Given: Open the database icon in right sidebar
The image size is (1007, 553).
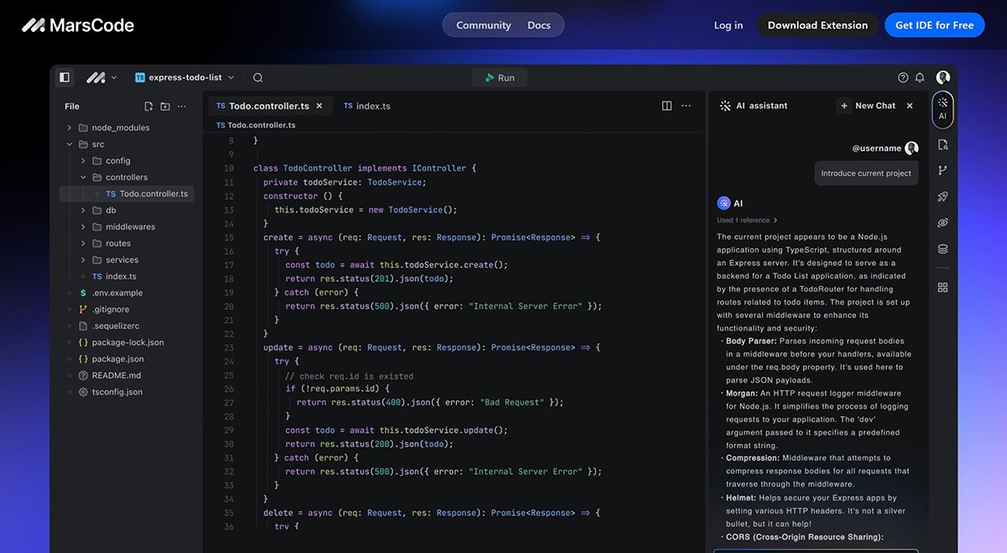Looking at the screenshot, I should click(x=942, y=249).
